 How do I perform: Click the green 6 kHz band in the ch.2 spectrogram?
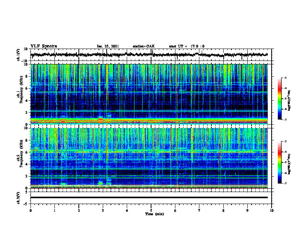(x=149, y=151)
